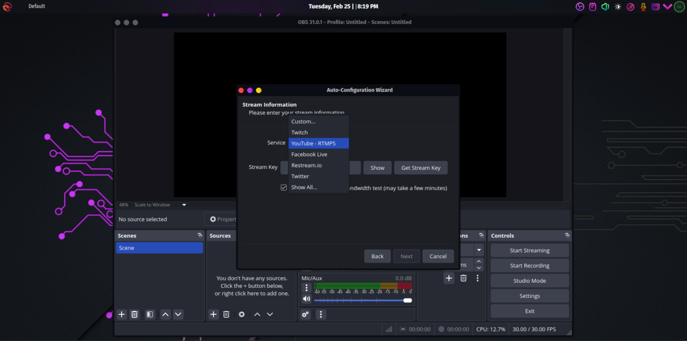Viewport: 687px width, 341px height.
Task: Click the Get Stream Key button
Action: [x=420, y=167]
